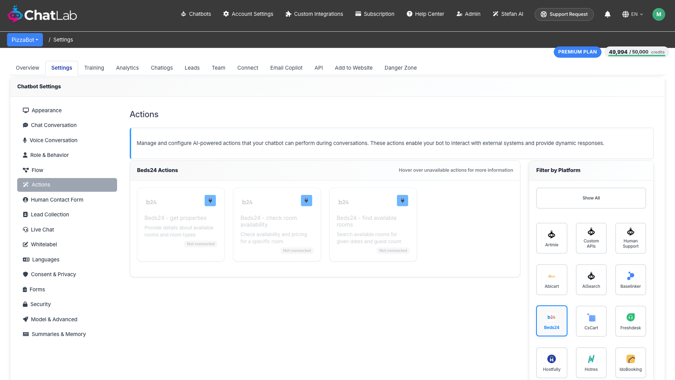
Task: Toggle the Custom APIs platform filter
Action: pyautogui.click(x=591, y=238)
